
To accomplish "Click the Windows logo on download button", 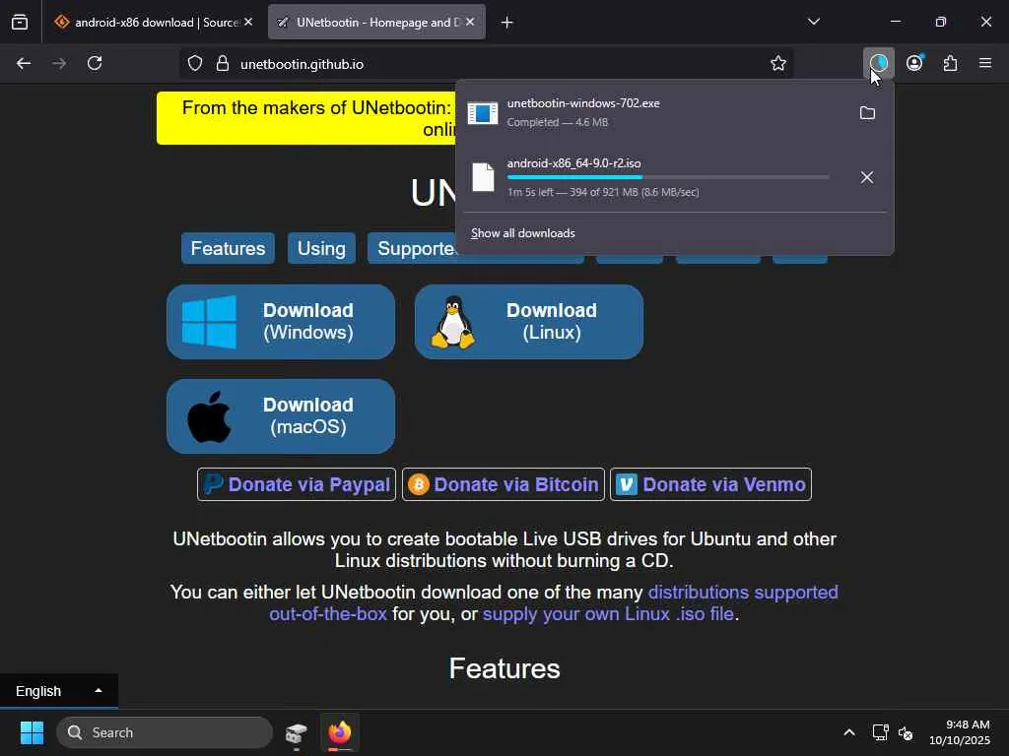I will click(209, 322).
